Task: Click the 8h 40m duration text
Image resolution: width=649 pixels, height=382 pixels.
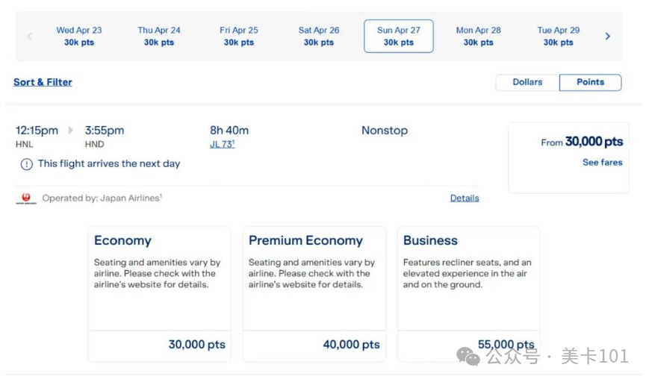Action: coord(229,131)
